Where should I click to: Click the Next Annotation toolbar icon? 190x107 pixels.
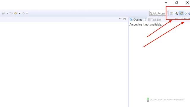point(3,13)
